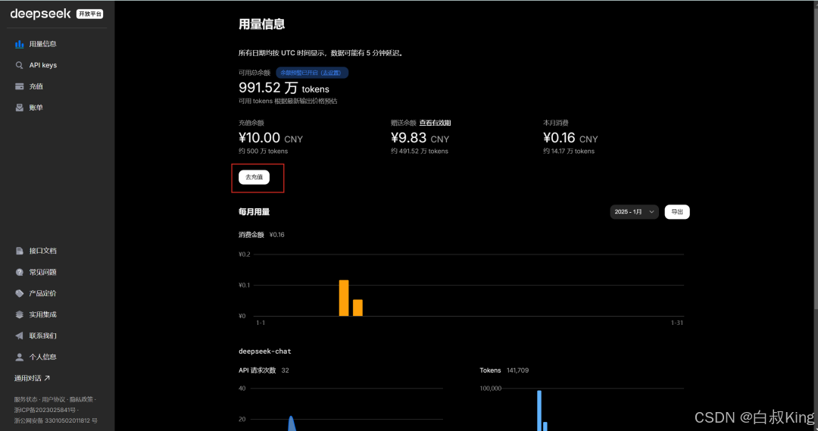Click the blue peak in API 请求次数 chart
The image size is (818, 431).
(292, 423)
